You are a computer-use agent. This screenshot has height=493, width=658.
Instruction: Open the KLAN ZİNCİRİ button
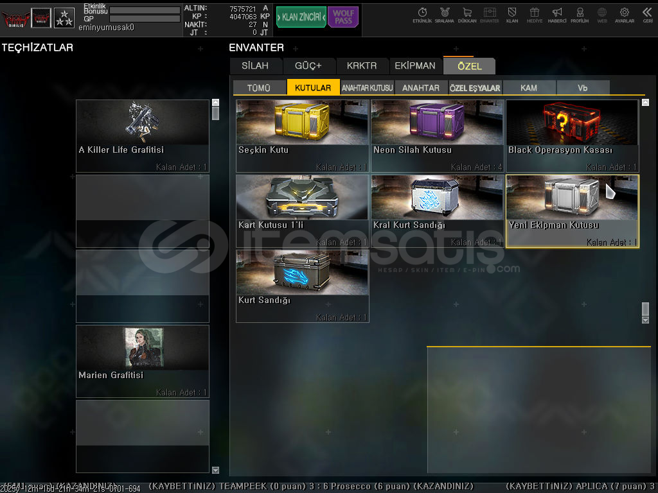301,17
